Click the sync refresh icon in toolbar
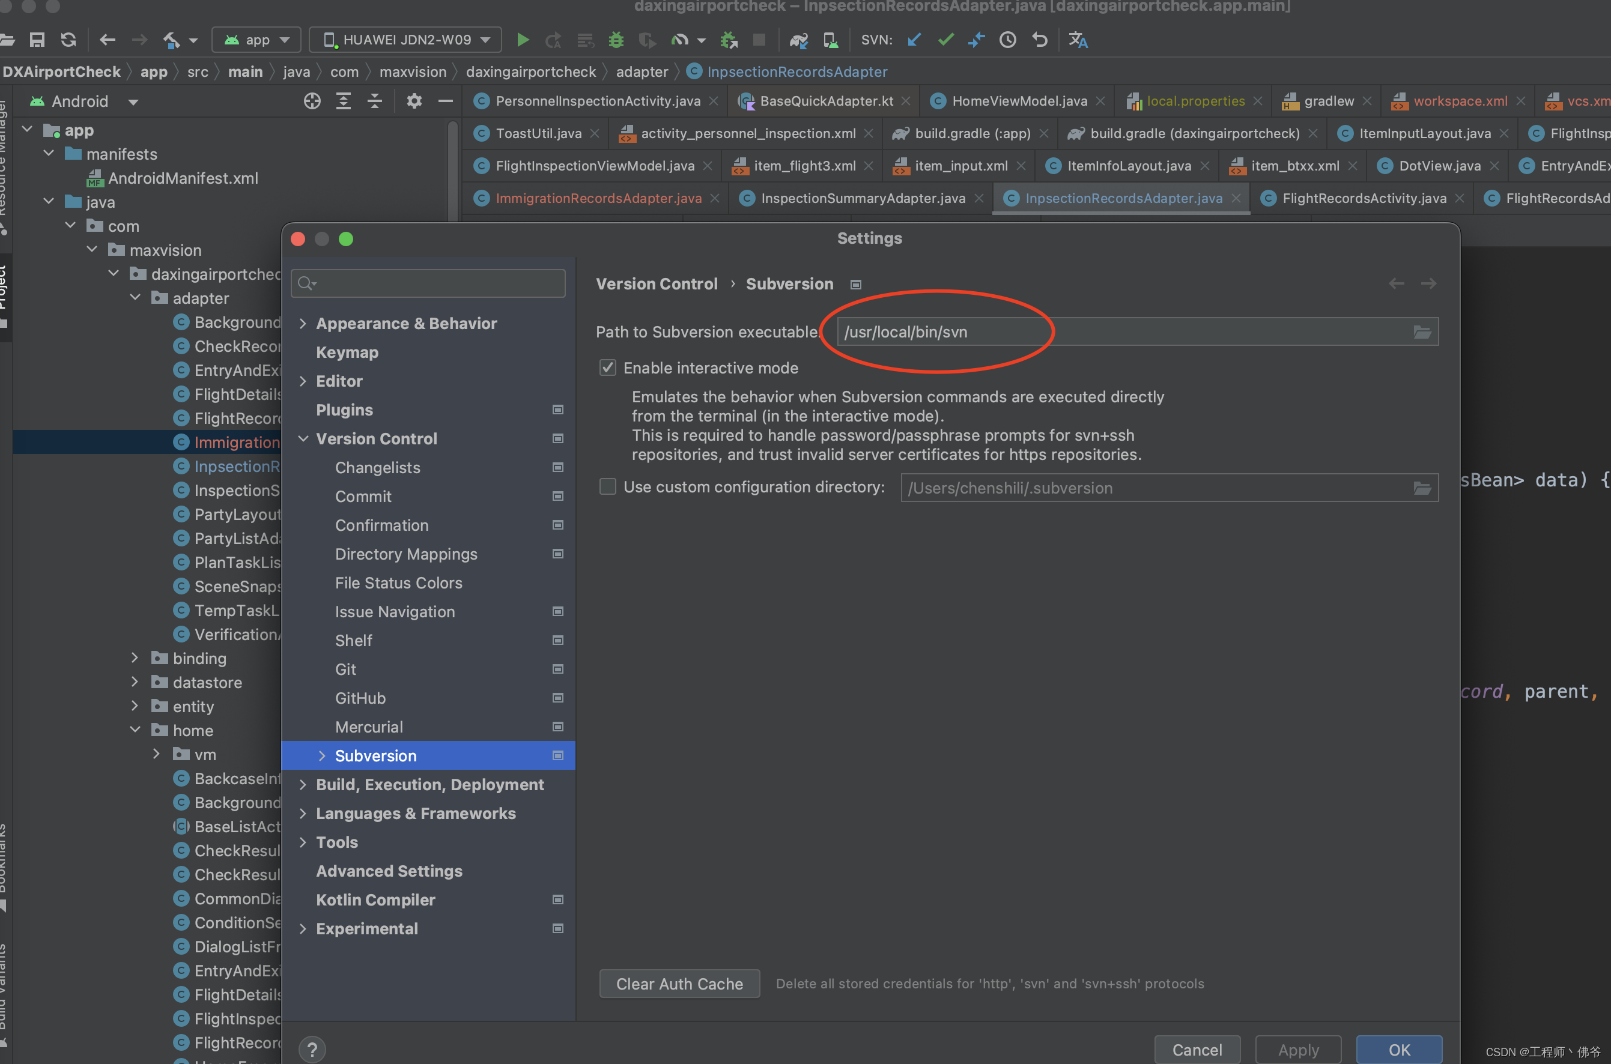This screenshot has height=1064, width=1611. pos(68,40)
